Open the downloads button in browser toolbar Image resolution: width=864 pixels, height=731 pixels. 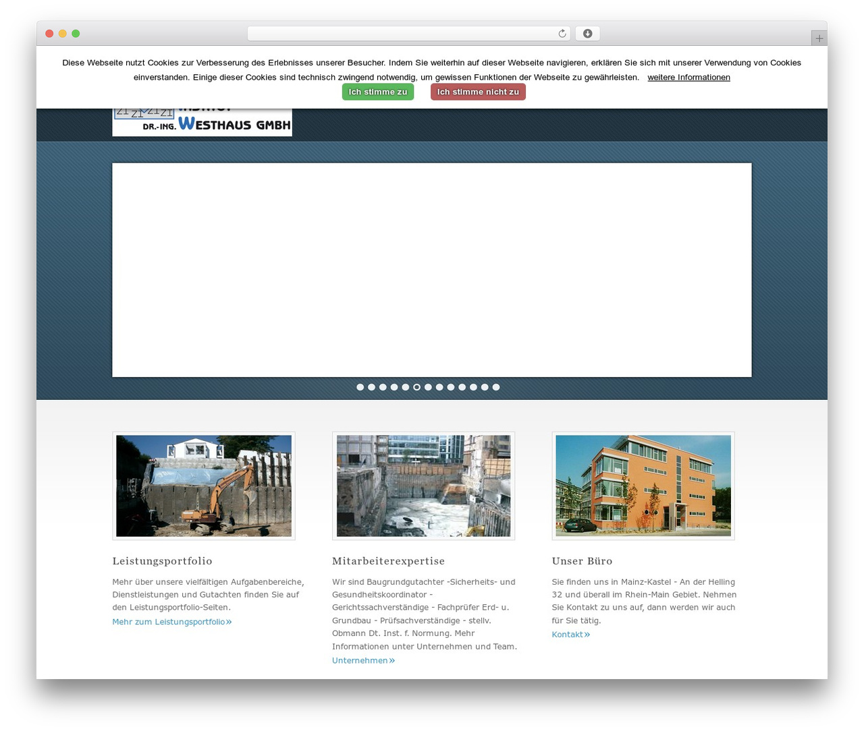[x=587, y=34]
